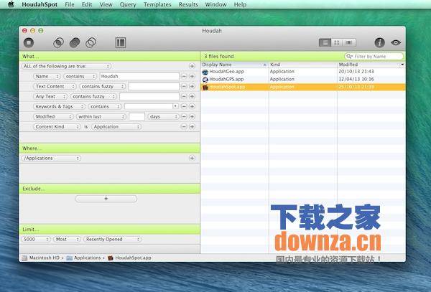Open 'contains fuzzy' dropdown in Text Content row

click(102, 86)
